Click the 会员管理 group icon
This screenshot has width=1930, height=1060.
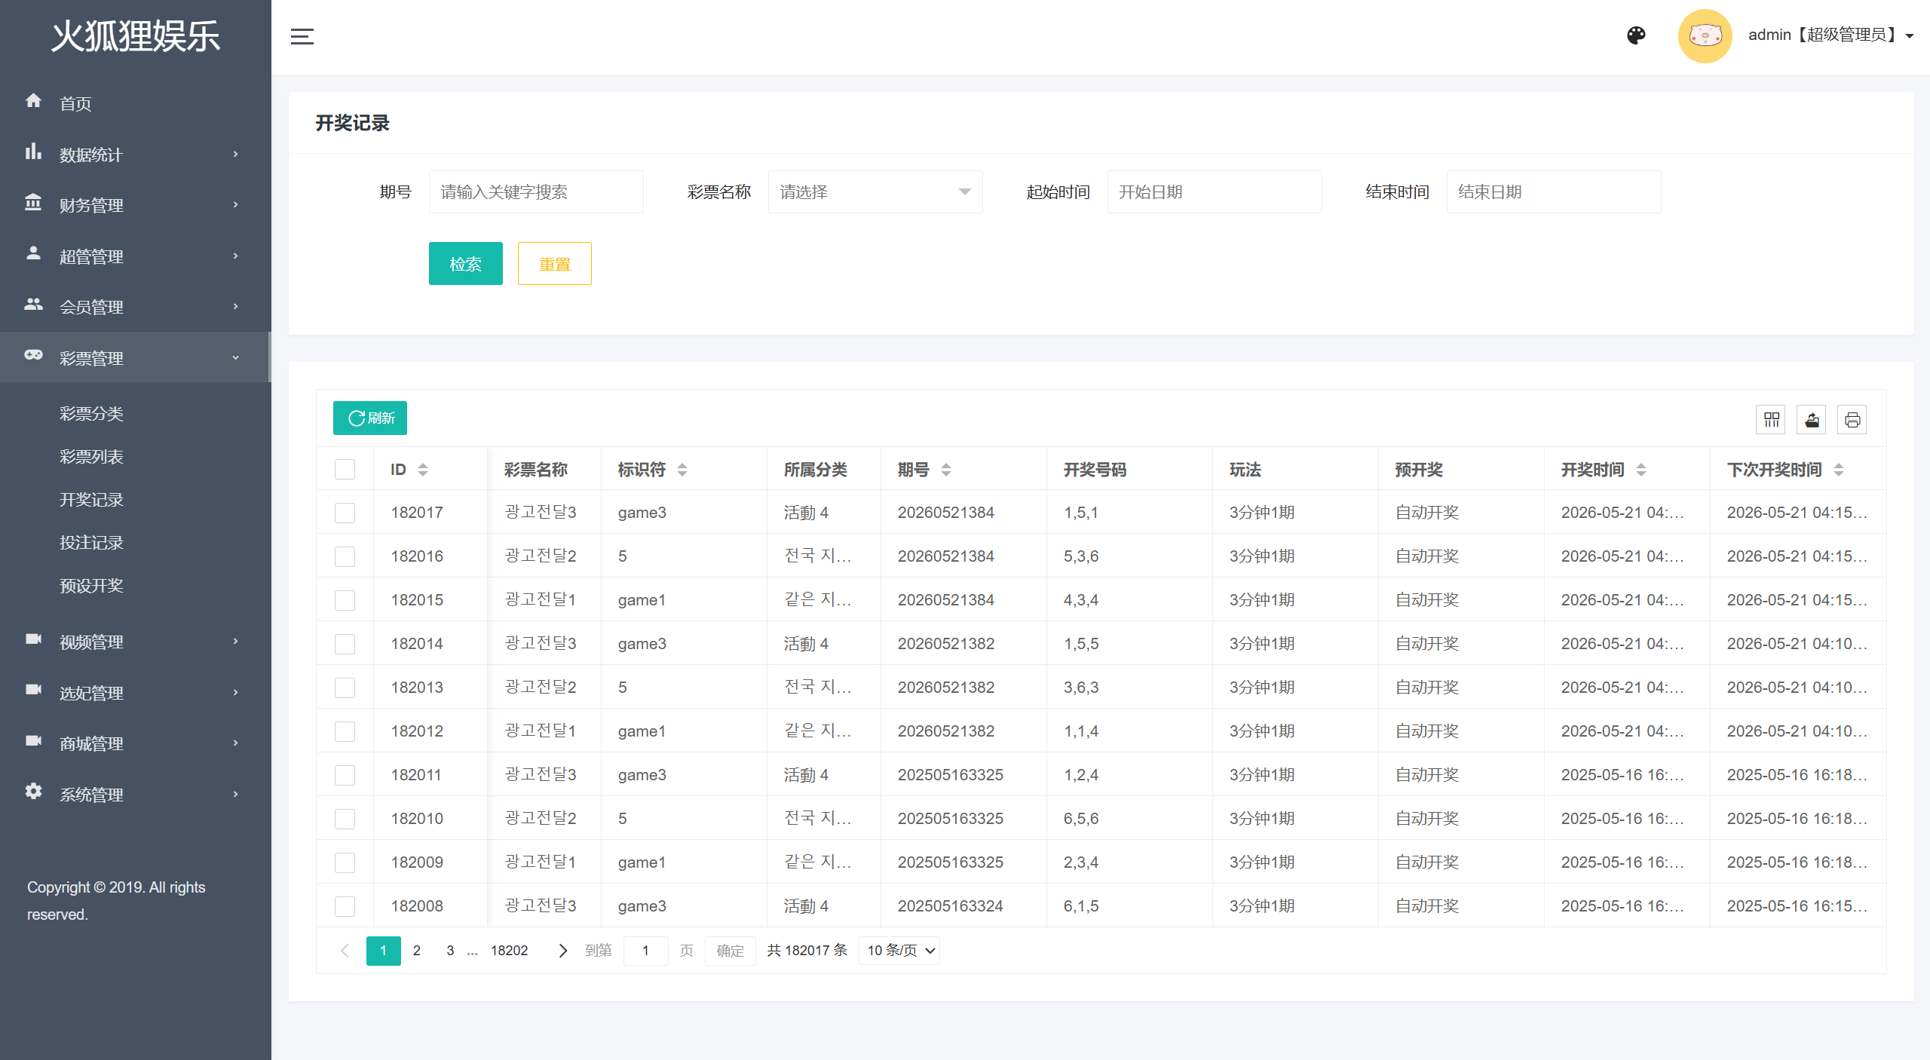(x=33, y=304)
